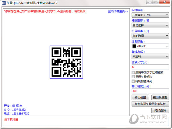Screen dimensions: 172x129
Task: Open the error correction level dropdown
Action: 150,15
